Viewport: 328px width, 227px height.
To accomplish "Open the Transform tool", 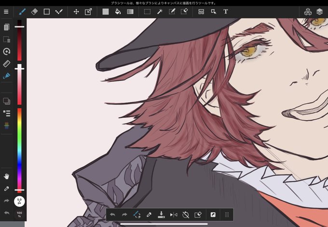I will (x=88, y=12).
